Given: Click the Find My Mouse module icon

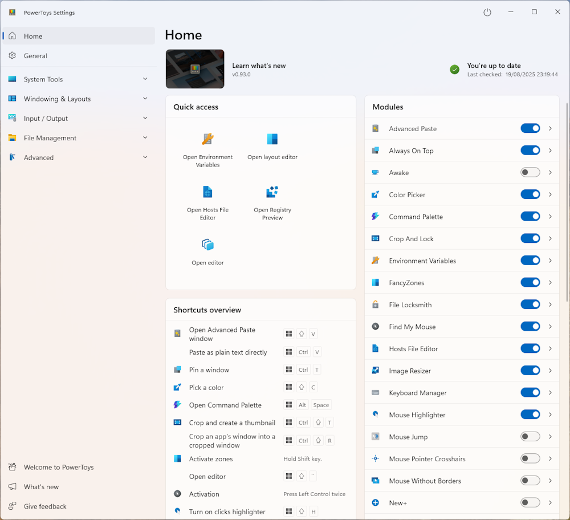Looking at the screenshot, I should [376, 327].
